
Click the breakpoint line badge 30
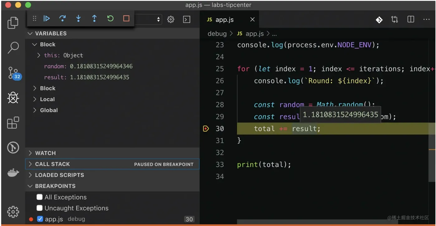(189, 219)
